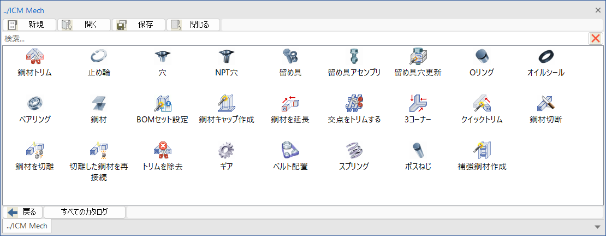
Task: Select the Oリング icon
Action: click(x=482, y=57)
